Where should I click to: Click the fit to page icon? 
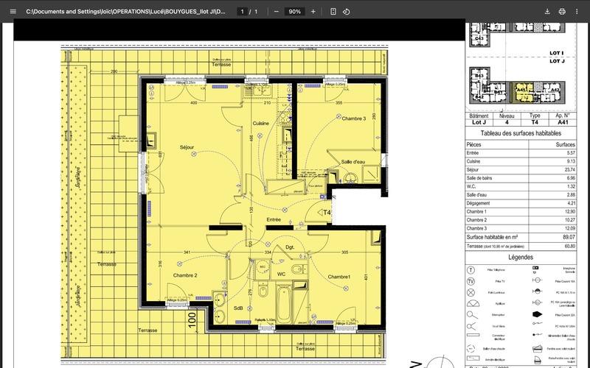[x=333, y=12]
